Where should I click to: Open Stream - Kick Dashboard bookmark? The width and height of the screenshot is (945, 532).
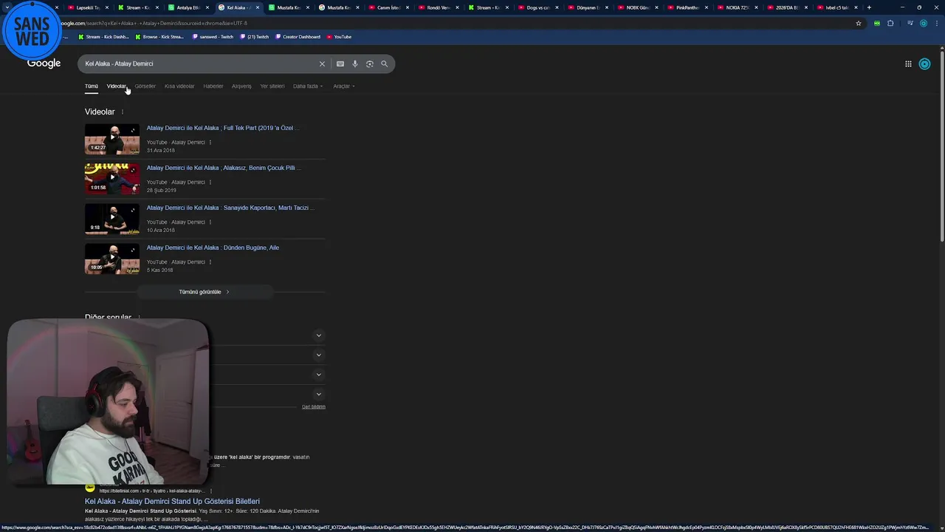[x=103, y=36]
